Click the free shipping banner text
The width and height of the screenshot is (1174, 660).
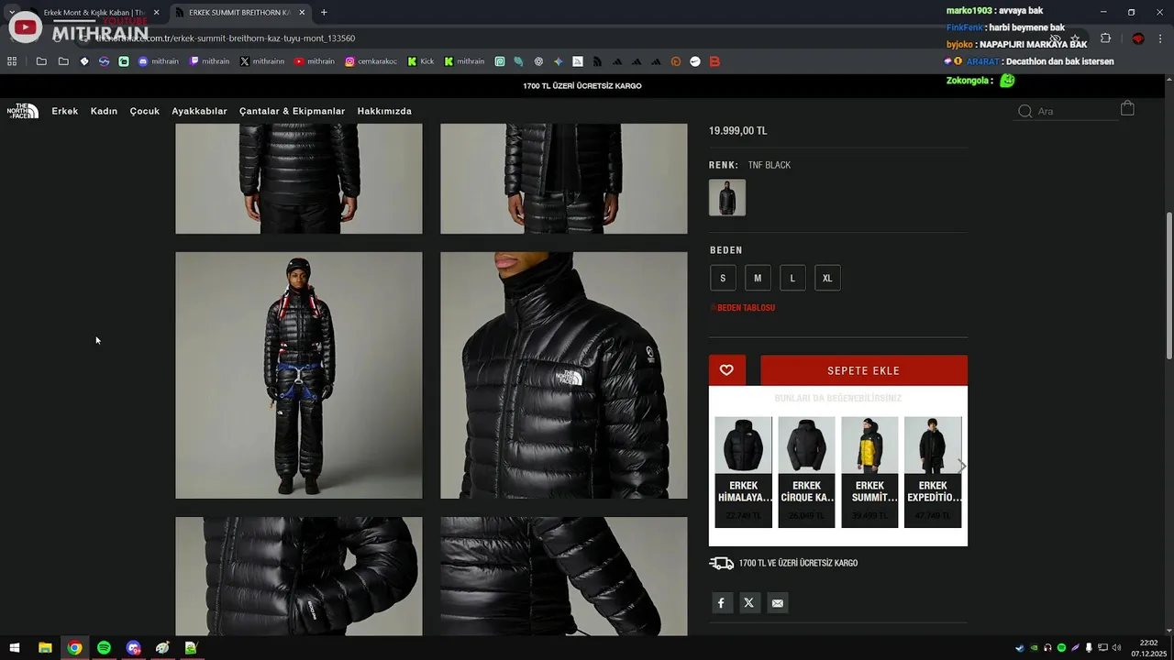click(582, 86)
